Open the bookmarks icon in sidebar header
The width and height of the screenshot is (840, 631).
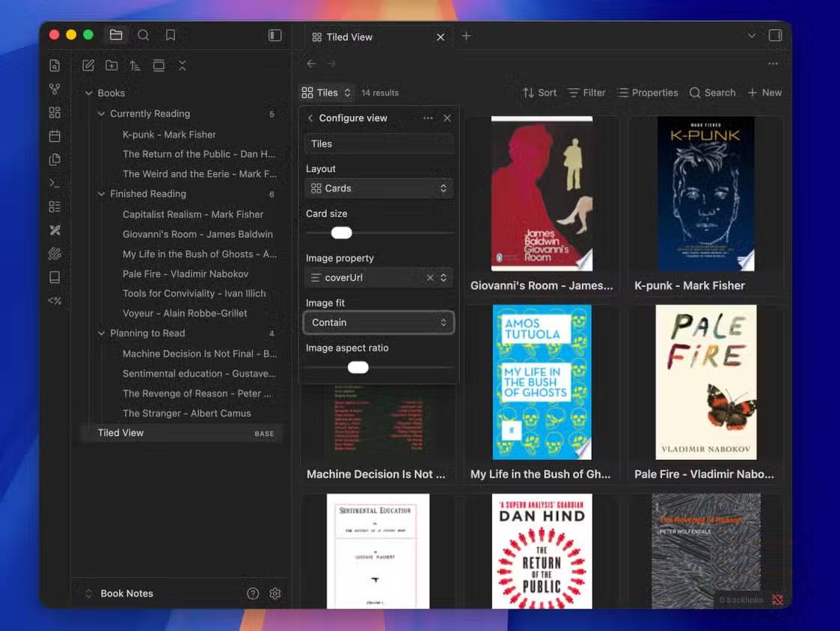[171, 35]
